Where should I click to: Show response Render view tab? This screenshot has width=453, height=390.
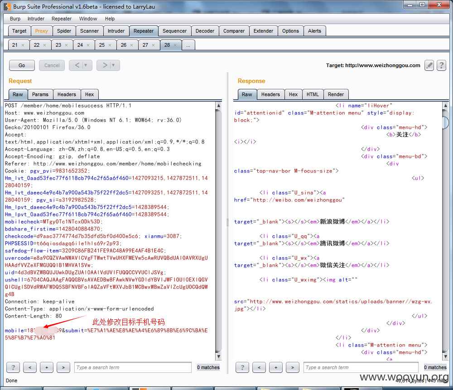point(336,95)
